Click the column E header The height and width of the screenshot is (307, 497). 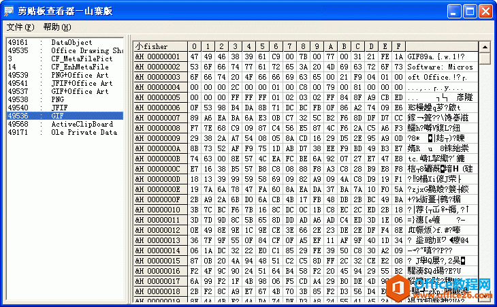(385, 46)
